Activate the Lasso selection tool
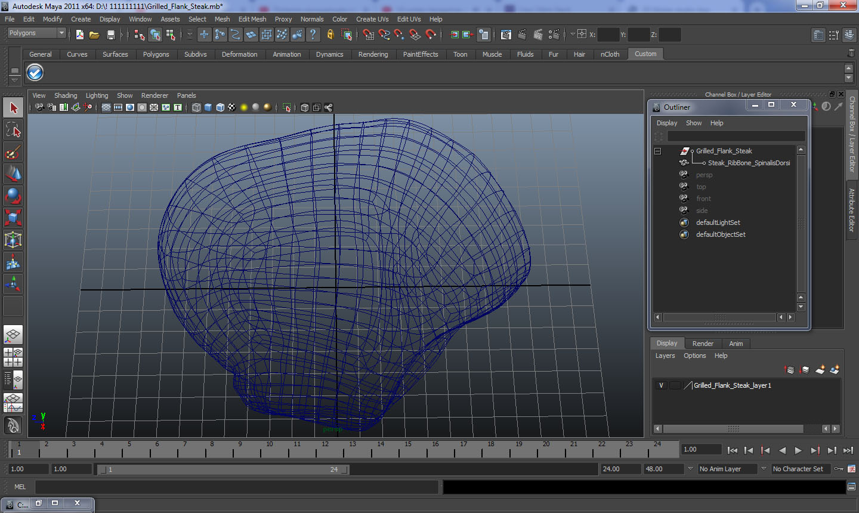 coord(13,130)
